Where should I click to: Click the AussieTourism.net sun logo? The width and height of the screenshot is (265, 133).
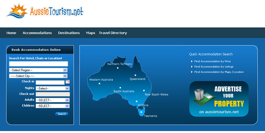17,11
